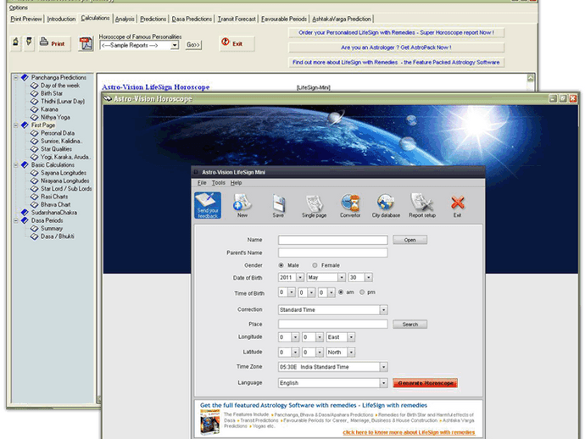Select the pm radio button
This screenshot has width=585, height=439.
click(361, 292)
